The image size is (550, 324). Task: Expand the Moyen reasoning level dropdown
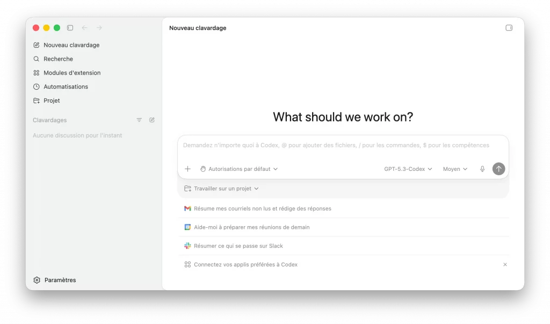[454, 169]
